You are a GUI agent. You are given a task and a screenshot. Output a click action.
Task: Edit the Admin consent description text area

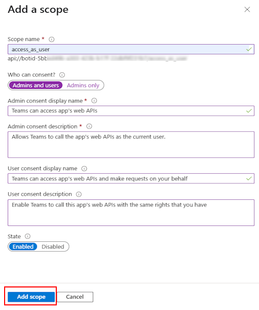[x=131, y=144]
